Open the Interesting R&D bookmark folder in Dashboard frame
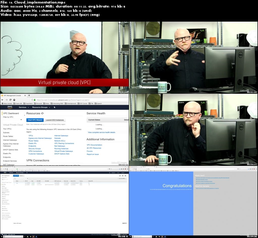The width and height of the screenshot is (258, 238). coord(57,104)
